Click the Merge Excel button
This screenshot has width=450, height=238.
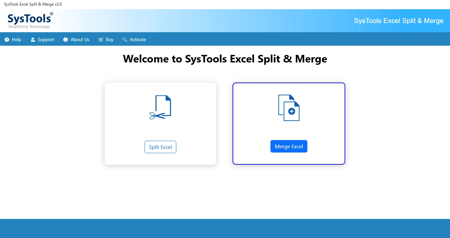click(289, 146)
